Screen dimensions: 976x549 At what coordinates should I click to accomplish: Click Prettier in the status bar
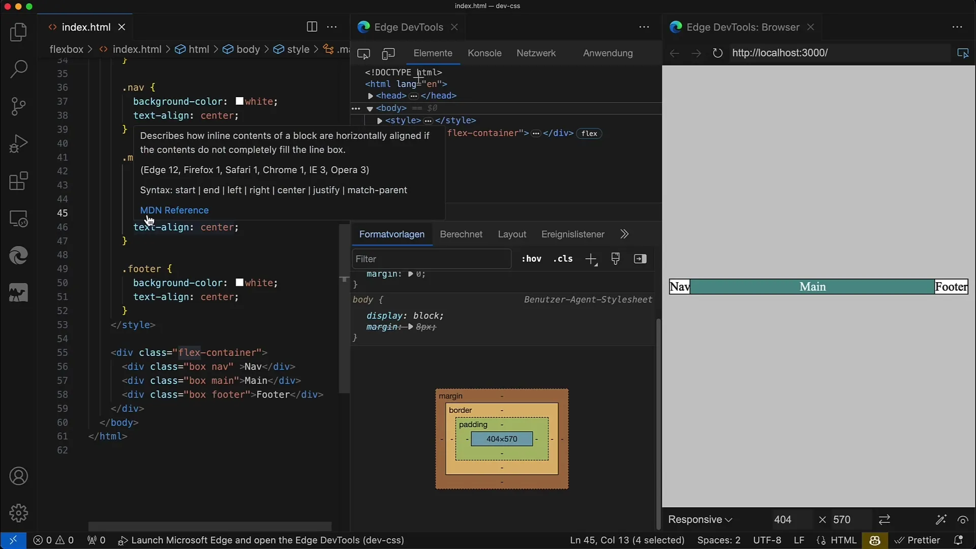point(918,540)
